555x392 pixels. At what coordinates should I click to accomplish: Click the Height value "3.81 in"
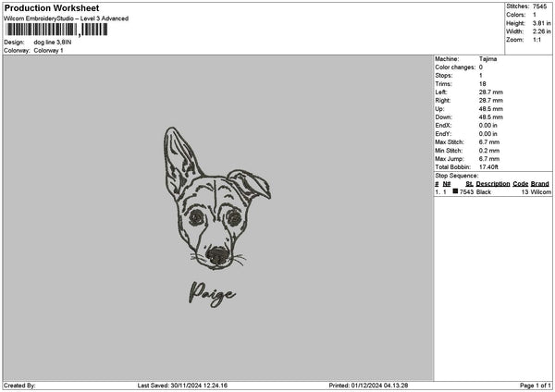pos(542,23)
